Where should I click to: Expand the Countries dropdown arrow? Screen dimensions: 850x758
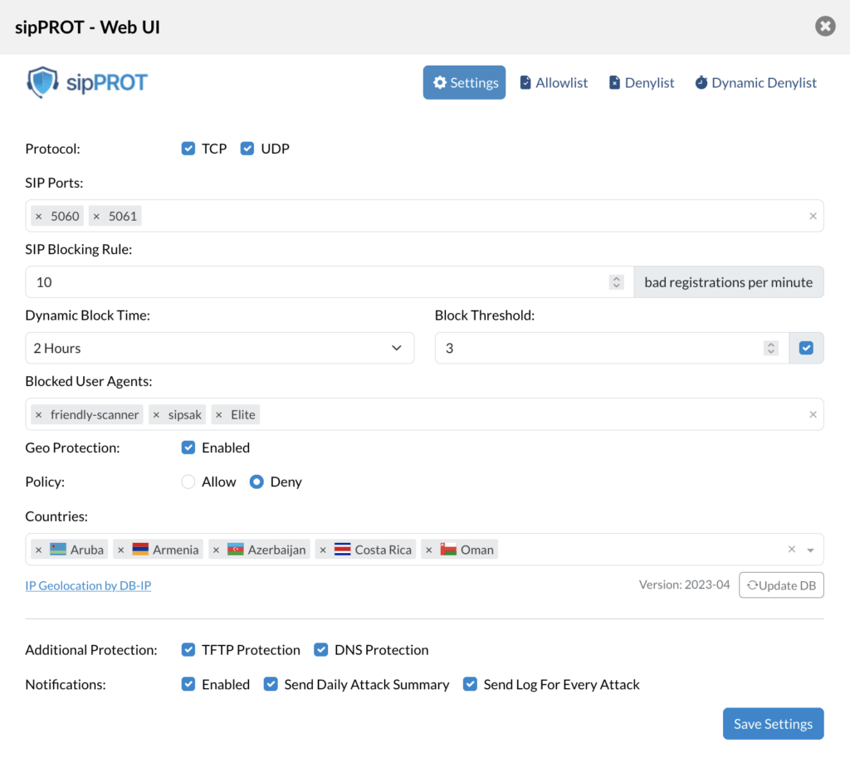810,550
